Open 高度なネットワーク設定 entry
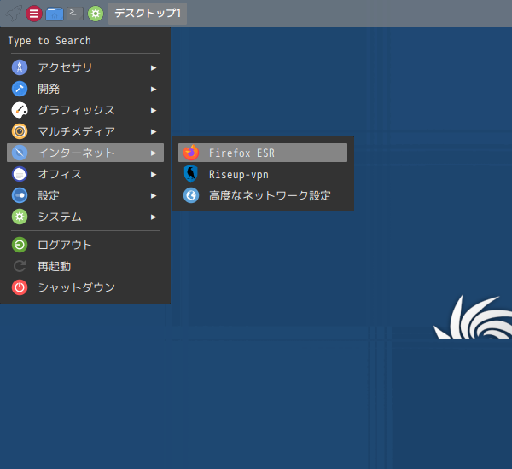Viewport: 512px width, 469px height. point(263,195)
